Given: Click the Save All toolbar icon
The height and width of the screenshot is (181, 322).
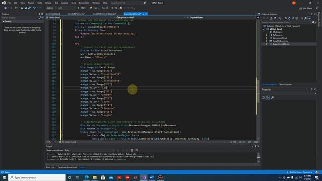Looking at the screenshot, I should pyautogui.click(x=29, y=8).
